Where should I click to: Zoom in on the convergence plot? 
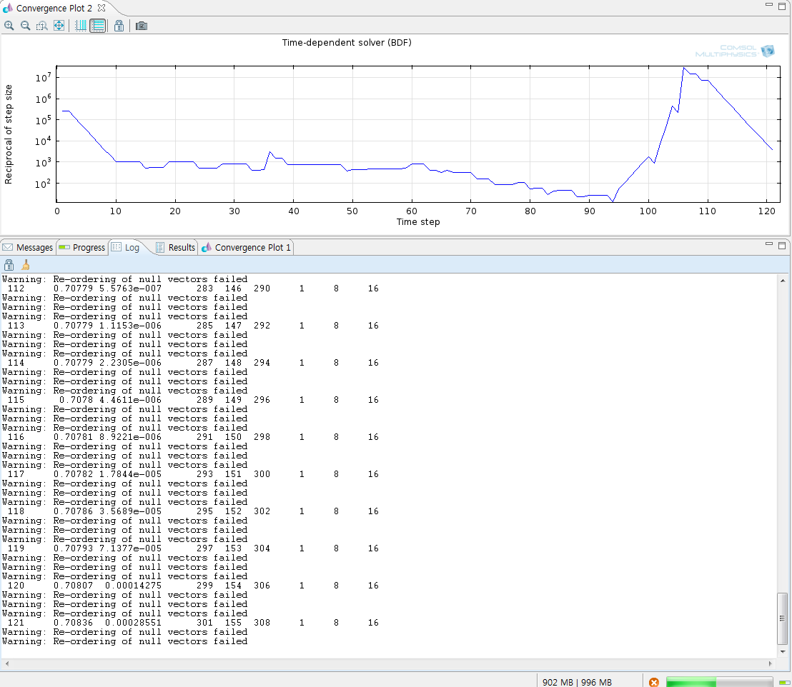click(x=9, y=26)
